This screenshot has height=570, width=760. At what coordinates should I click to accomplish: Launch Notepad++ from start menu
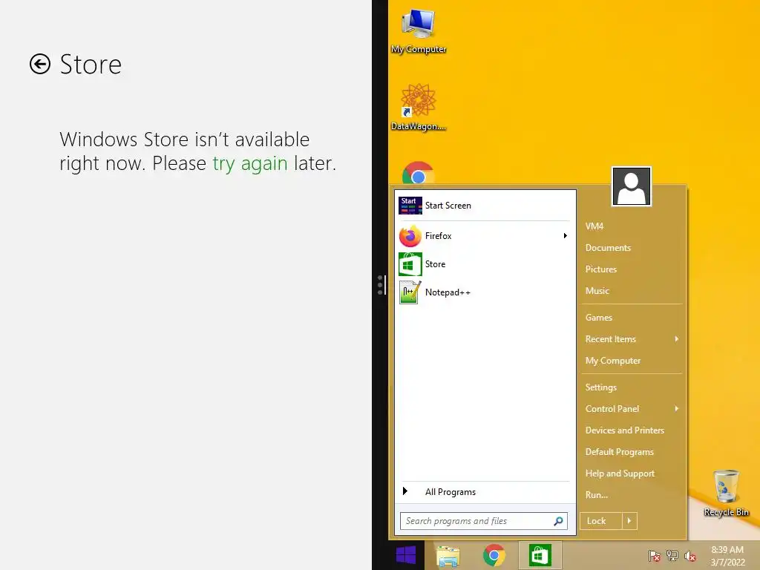pos(485,292)
